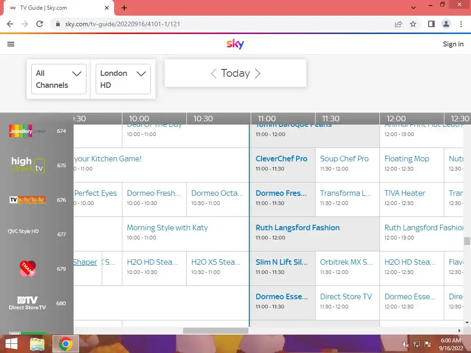Go to next day in guide
This screenshot has height=353, width=471.
[258, 73]
